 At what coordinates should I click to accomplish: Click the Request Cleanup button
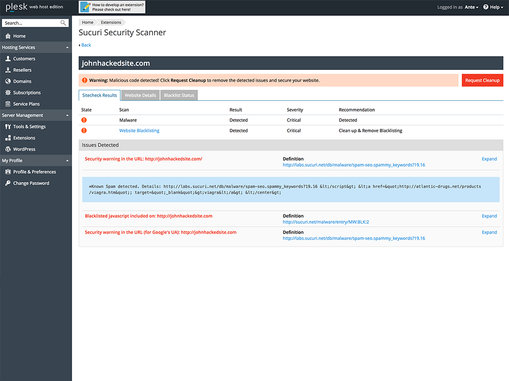tap(482, 80)
